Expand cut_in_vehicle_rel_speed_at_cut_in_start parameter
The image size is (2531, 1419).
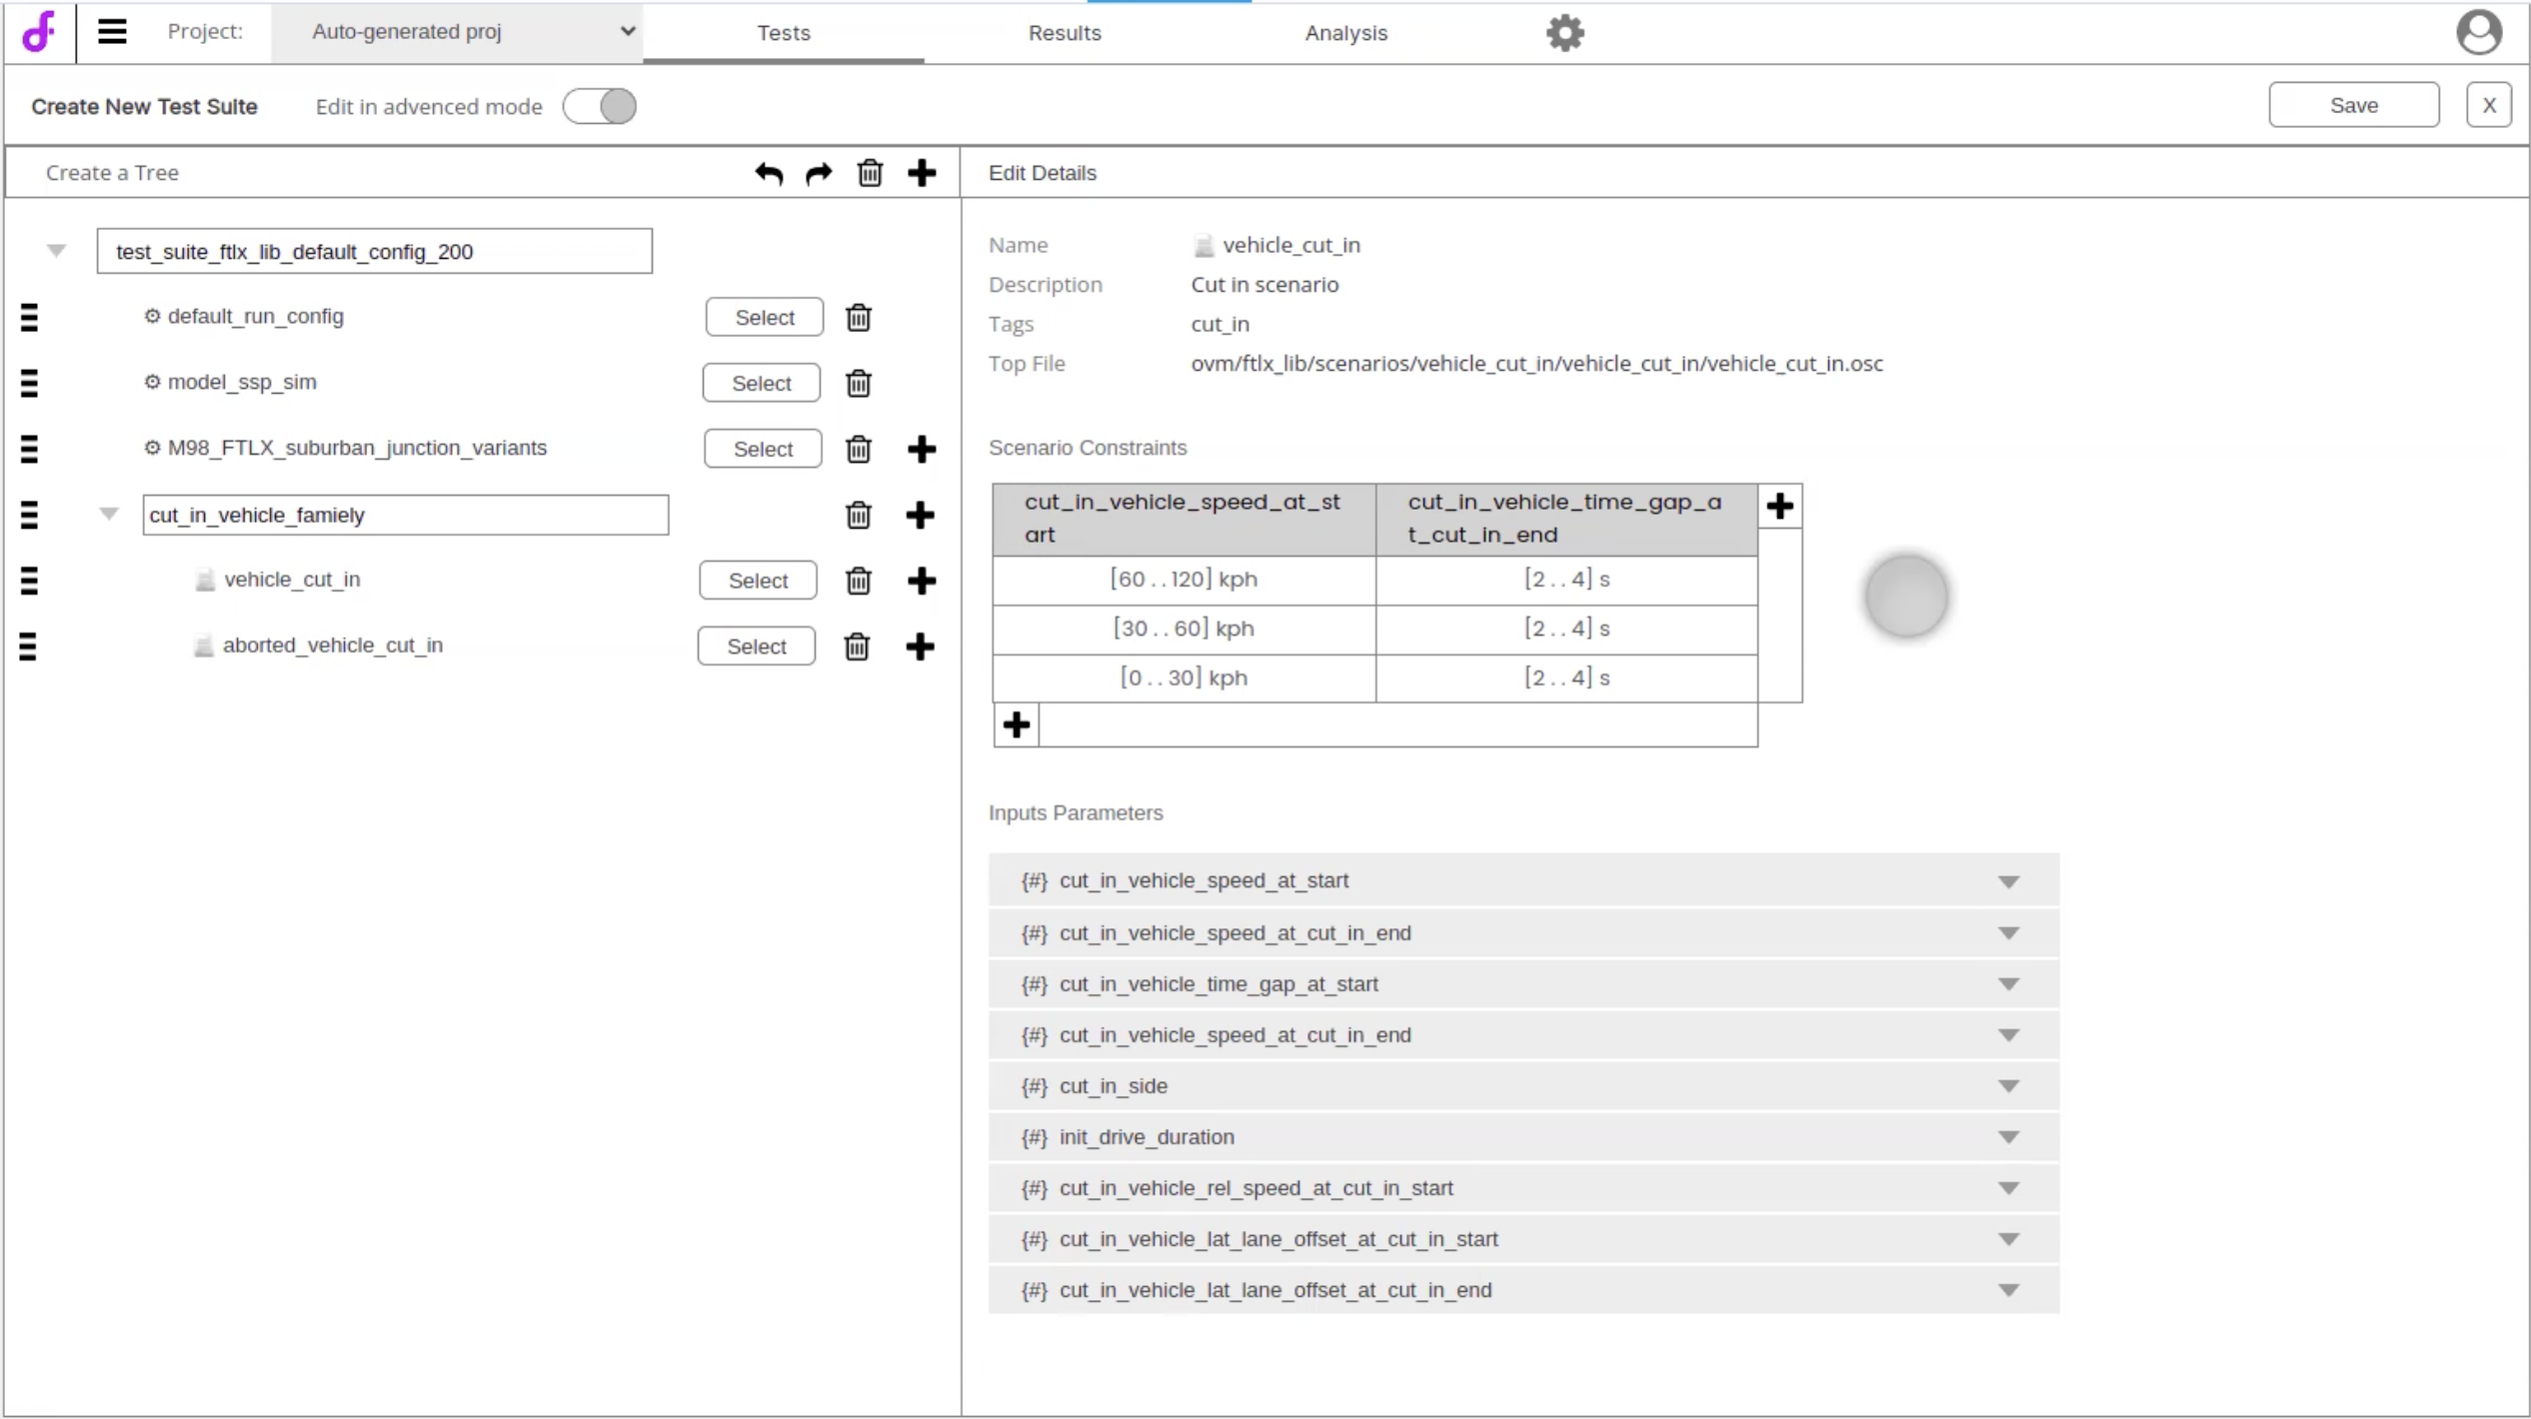pos(2008,1188)
